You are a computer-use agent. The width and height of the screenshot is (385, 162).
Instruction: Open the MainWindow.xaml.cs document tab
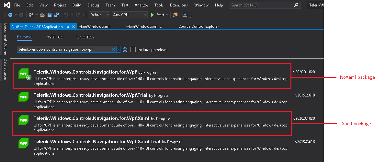click(144, 26)
